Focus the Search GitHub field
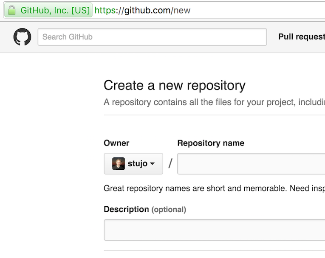 coord(152,37)
